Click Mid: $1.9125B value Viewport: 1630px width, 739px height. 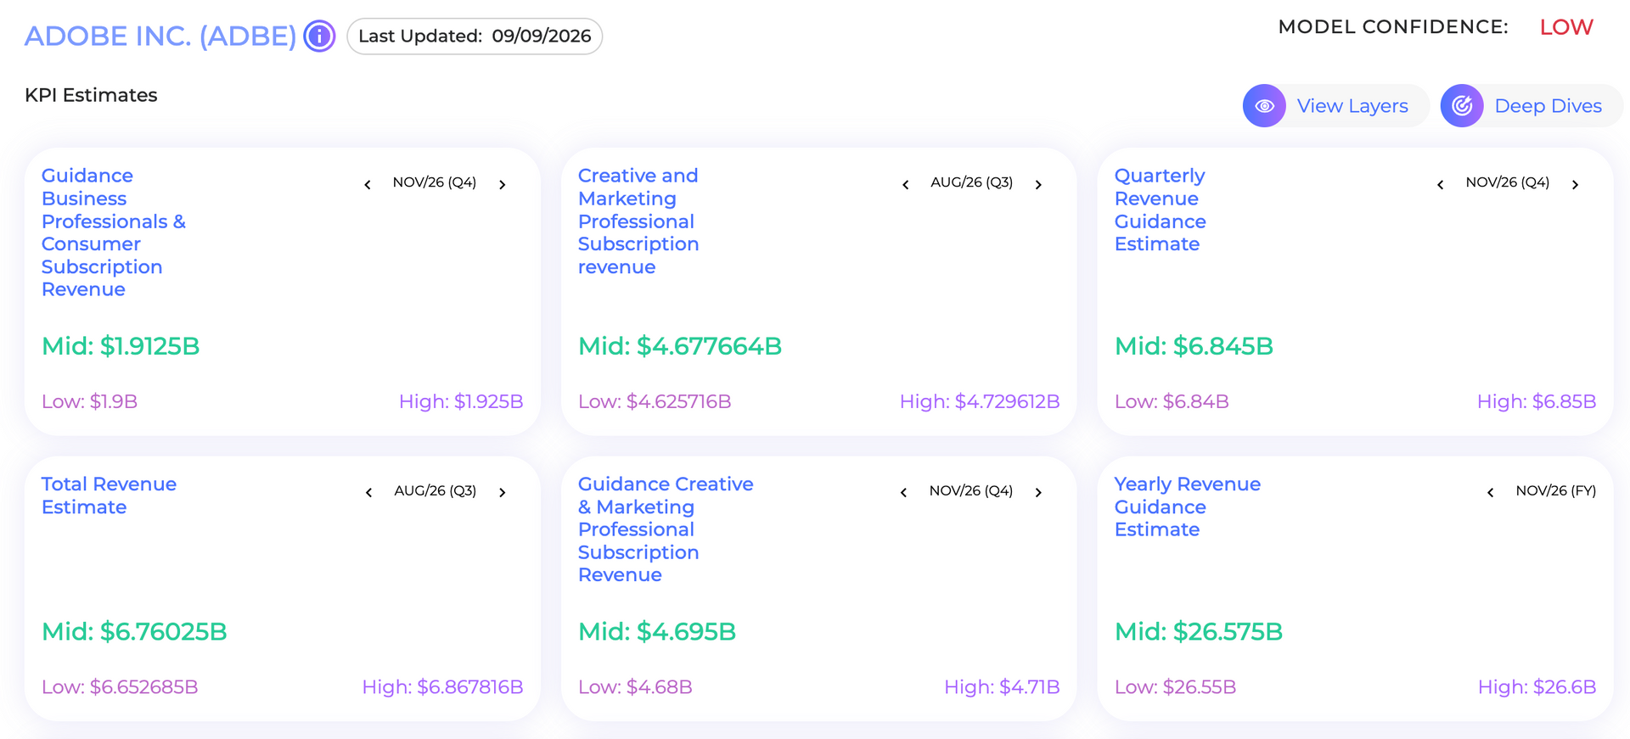(x=121, y=346)
